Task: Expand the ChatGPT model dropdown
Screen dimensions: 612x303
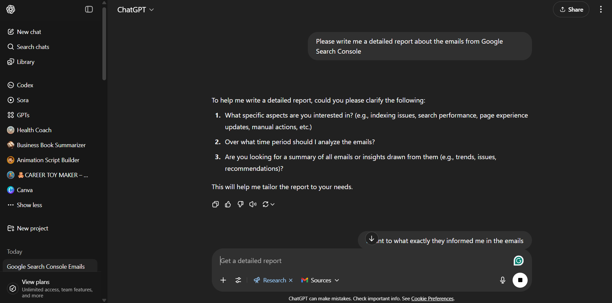Action: (135, 10)
